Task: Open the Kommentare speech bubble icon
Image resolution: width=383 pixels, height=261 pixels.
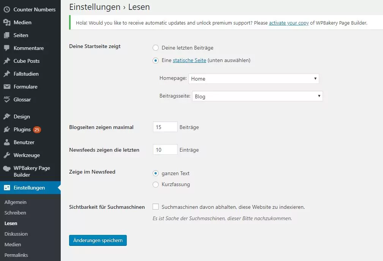Action: (7, 48)
